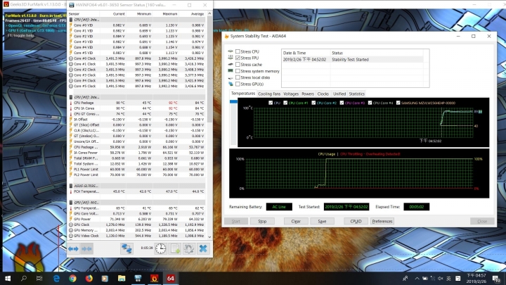This screenshot has height=285, width=506.
Task: Click taskbar clock 04:57
Action: point(476,278)
